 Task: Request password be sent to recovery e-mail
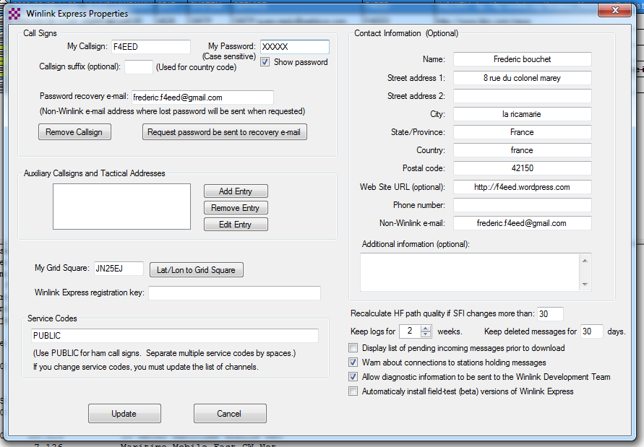pos(224,132)
